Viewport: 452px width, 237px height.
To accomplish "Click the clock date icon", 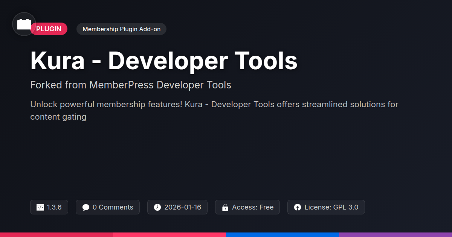I will 157,207.
